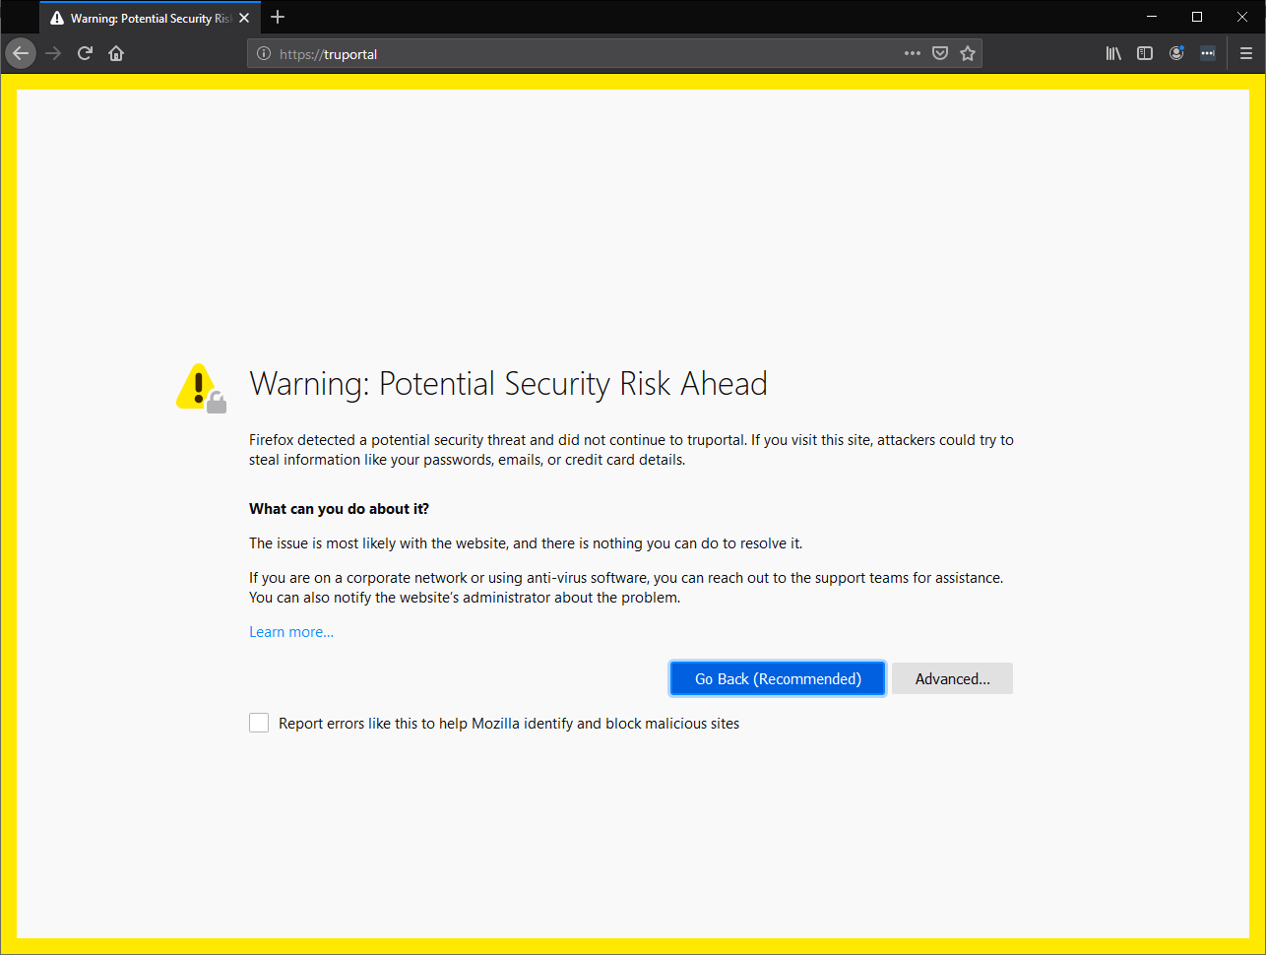Open the Firefox hamburger menu

pyautogui.click(x=1246, y=53)
